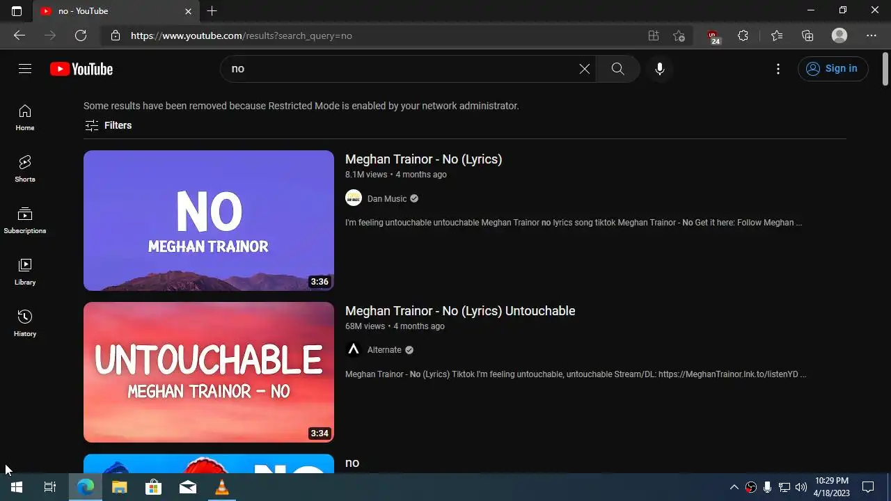Open network icon in system tray
This screenshot has width=891, height=501.
coord(784,487)
